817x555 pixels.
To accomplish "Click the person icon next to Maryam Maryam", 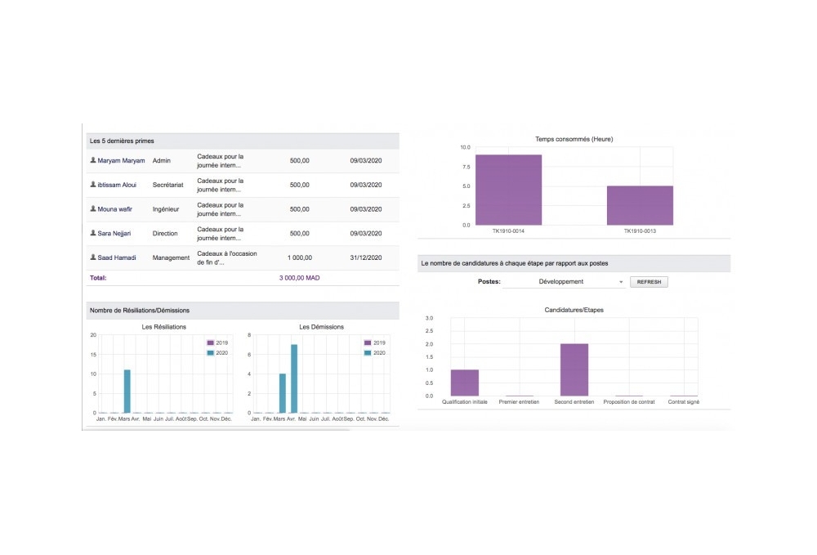I will pos(92,161).
